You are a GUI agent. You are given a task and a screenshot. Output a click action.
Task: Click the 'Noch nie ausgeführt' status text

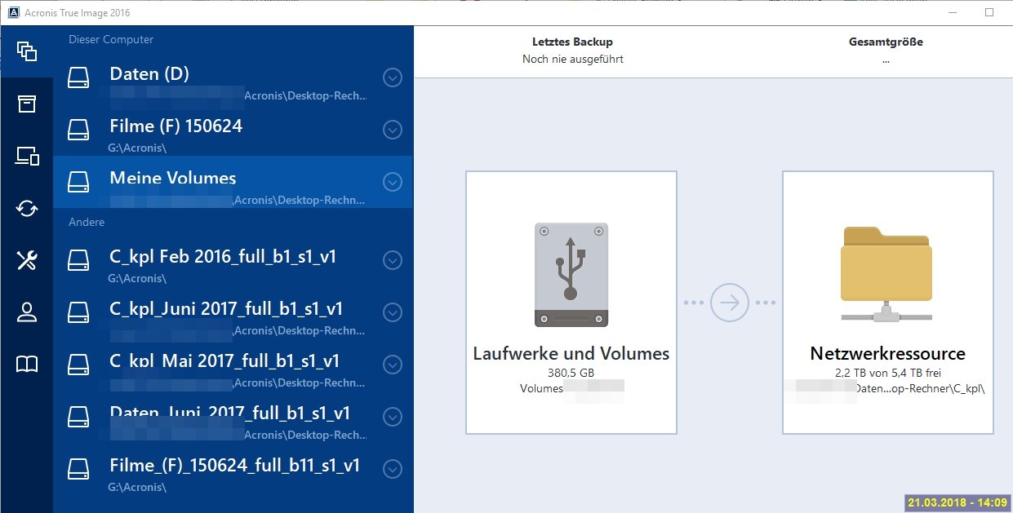click(x=573, y=59)
